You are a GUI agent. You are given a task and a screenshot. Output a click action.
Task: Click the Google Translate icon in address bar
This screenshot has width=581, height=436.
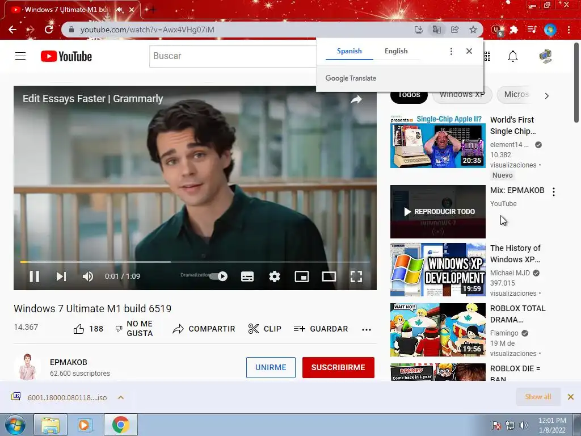pyautogui.click(x=436, y=30)
